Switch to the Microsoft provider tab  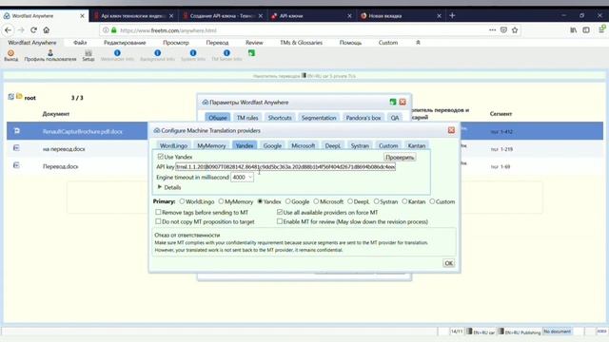[303, 145]
